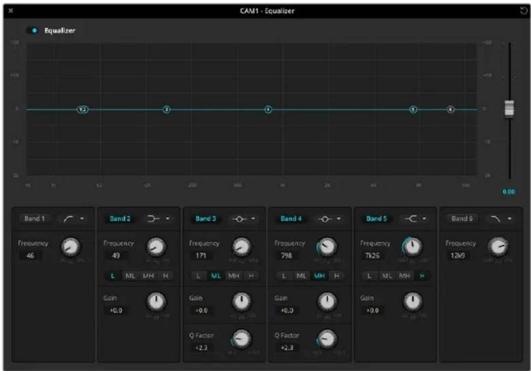531x371 pixels.
Task: Click Band 6 frequency knob
Action: click(498, 247)
